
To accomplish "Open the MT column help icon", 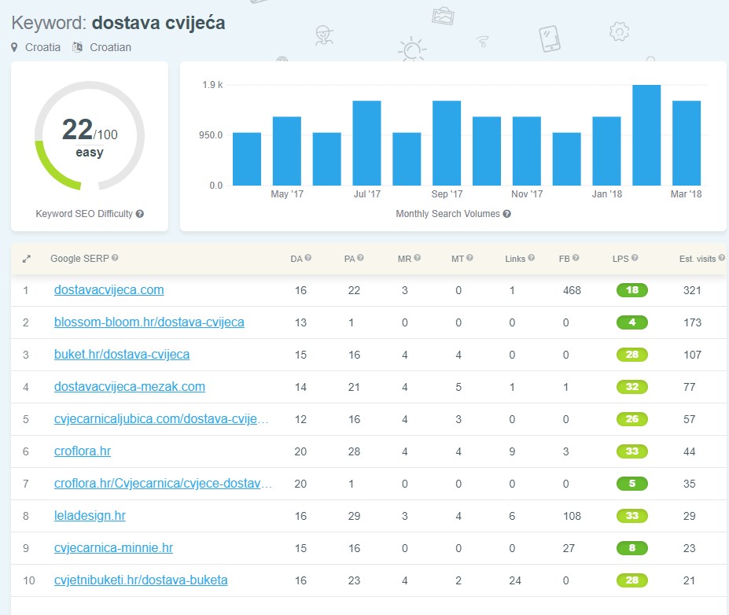I will click(x=469, y=257).
